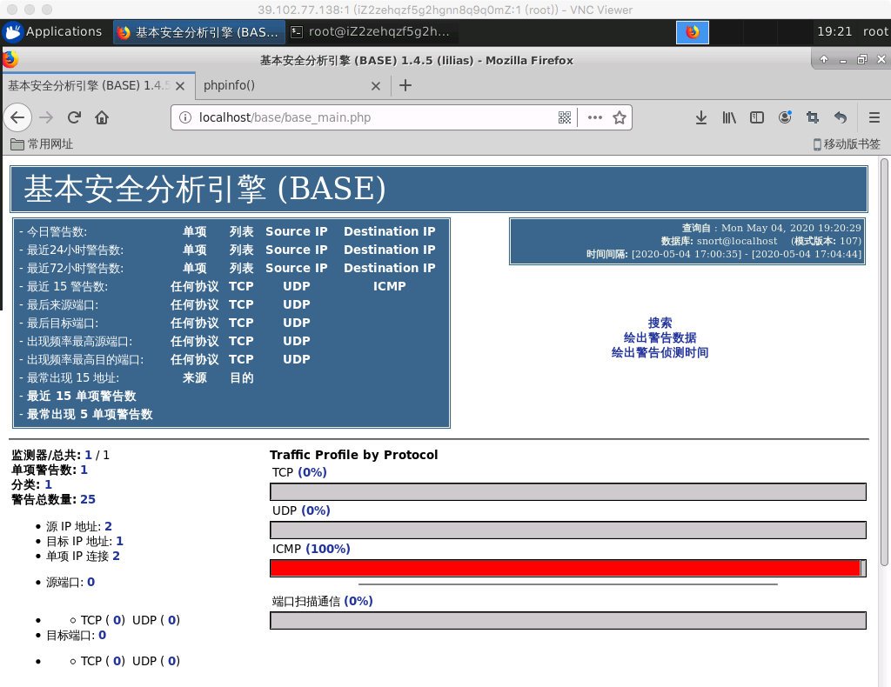Open Destination IP for 今日警告数 row
The height and width of the screenshot is (687, 891).
[389, 231]
